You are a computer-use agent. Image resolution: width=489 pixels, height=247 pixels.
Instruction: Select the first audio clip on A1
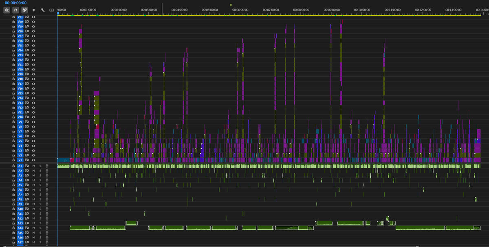click(x=63, y=166)
